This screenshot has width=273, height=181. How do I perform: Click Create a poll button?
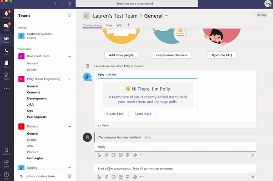[115, 114]
